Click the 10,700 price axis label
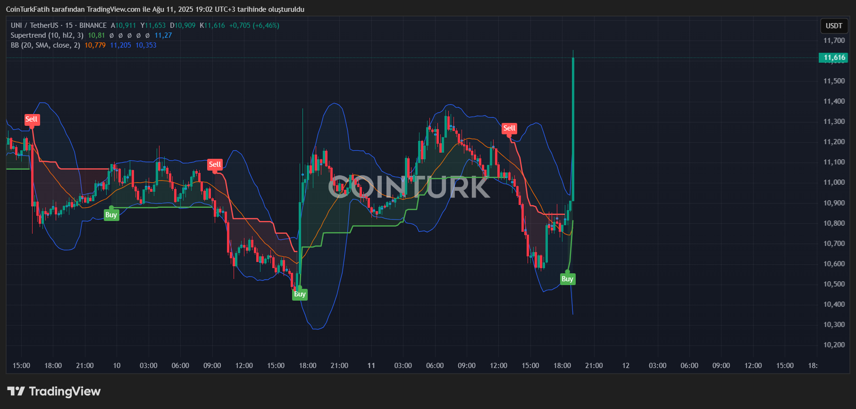 point(834,244)
